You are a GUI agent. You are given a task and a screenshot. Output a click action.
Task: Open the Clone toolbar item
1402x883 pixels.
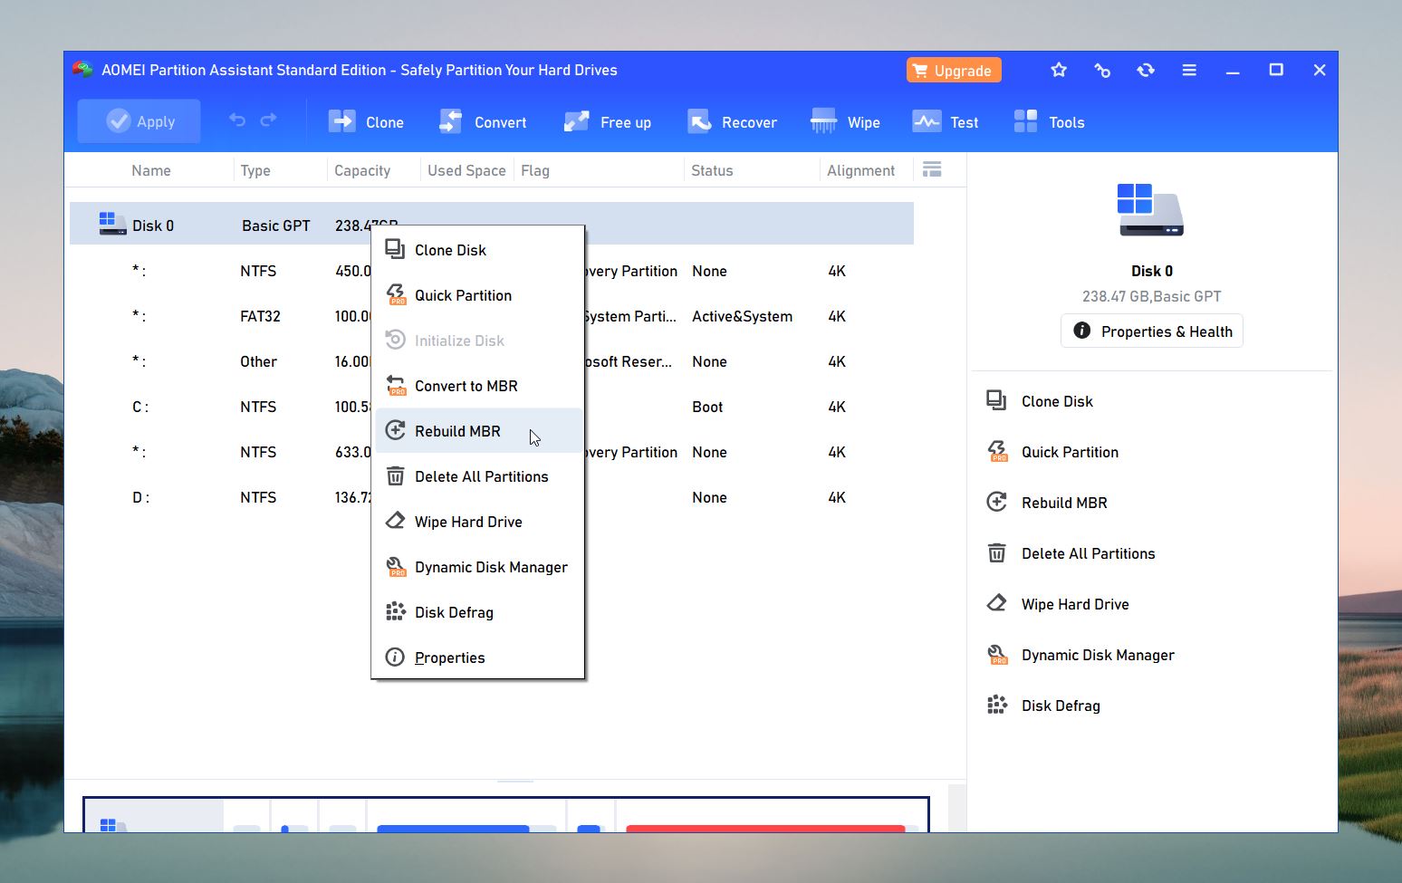tap(366, 122)
